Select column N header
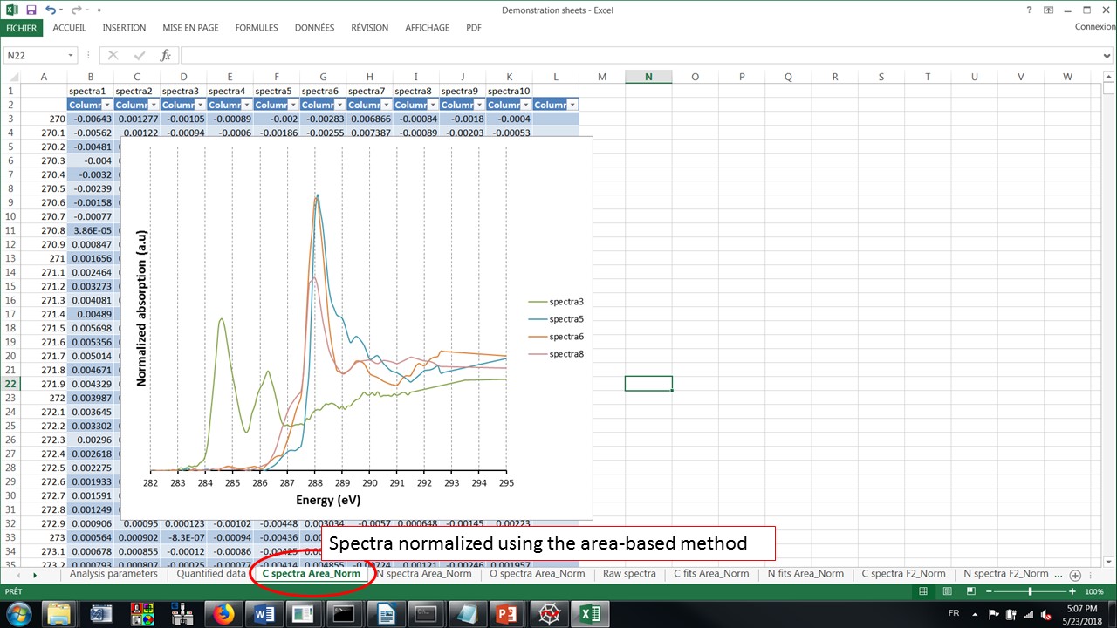 click(648, 77)
